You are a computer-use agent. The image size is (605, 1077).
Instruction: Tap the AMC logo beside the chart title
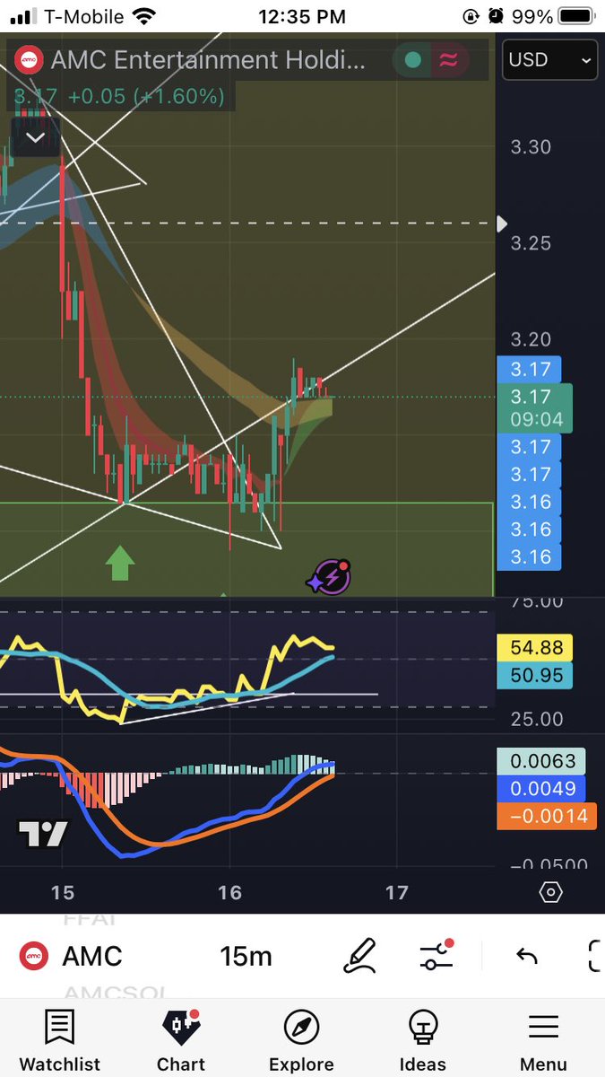point(29,60)
